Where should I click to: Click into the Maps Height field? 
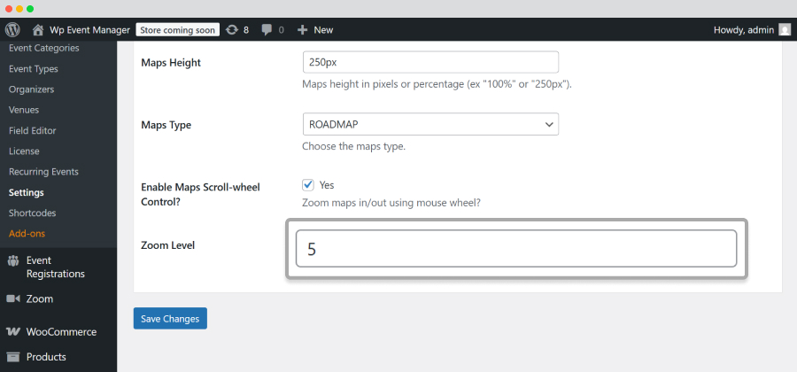point(430,62)
